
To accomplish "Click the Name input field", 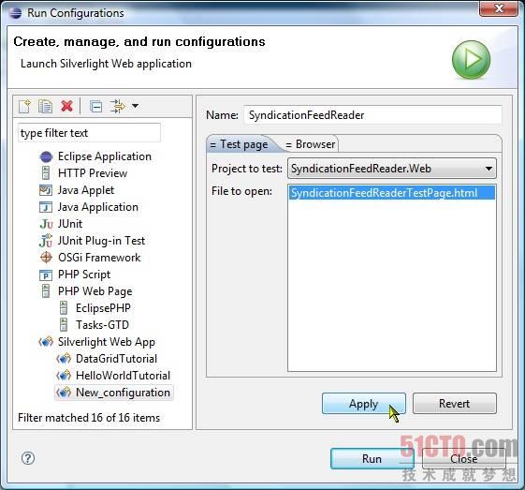I will click(373, 115).
